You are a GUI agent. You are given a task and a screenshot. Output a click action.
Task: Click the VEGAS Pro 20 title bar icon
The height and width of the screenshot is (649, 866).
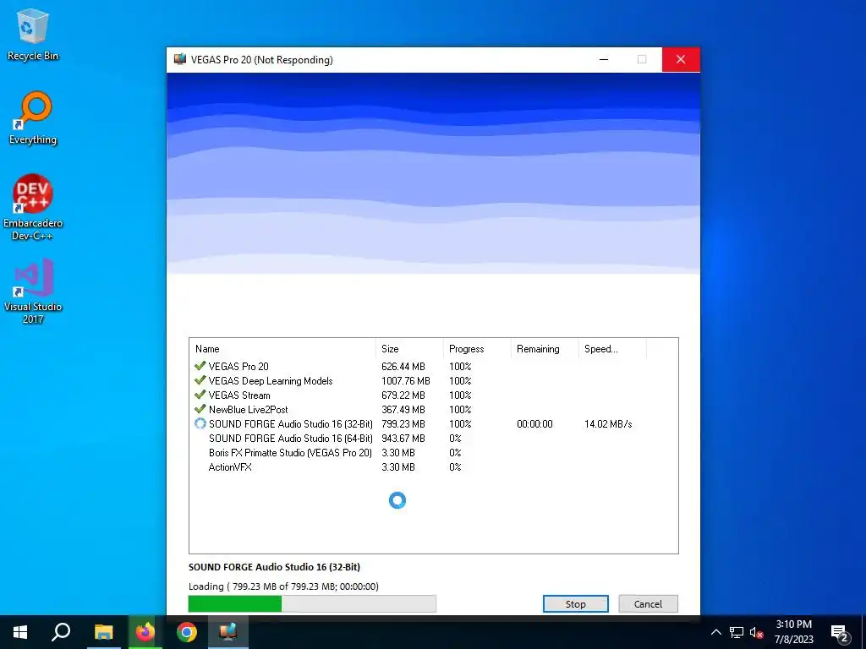tap(179, 59)
